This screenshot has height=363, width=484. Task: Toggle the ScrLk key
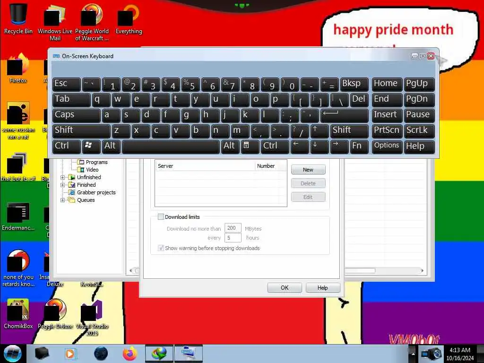(x=419, y=131)
